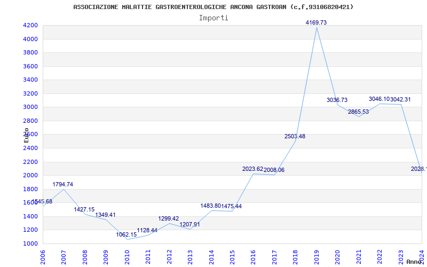The height and width of the screenshot is (267, 427).
Task: Click the 4000 y-axis tick label
Action: click(x=30, y=39)
